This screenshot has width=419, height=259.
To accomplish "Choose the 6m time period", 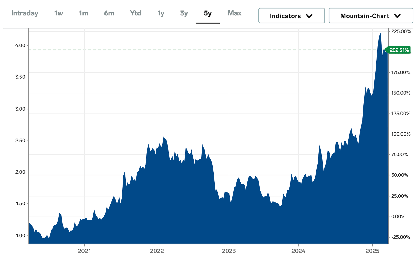I will coord(109,13).
